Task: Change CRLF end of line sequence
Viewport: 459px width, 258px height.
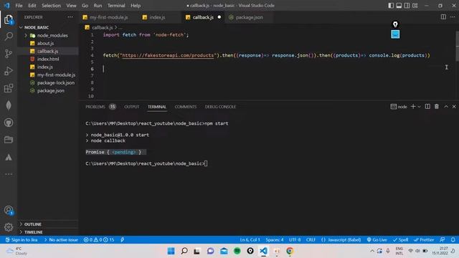Action: click(x=311, y=240)
